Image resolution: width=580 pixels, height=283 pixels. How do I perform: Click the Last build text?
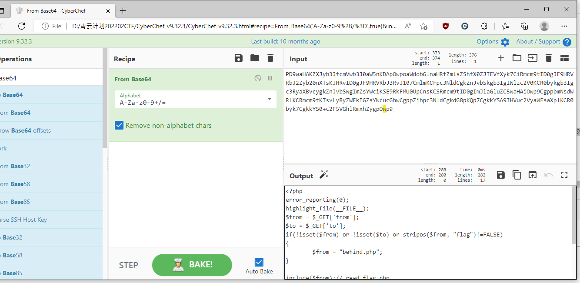coord(286,41)
